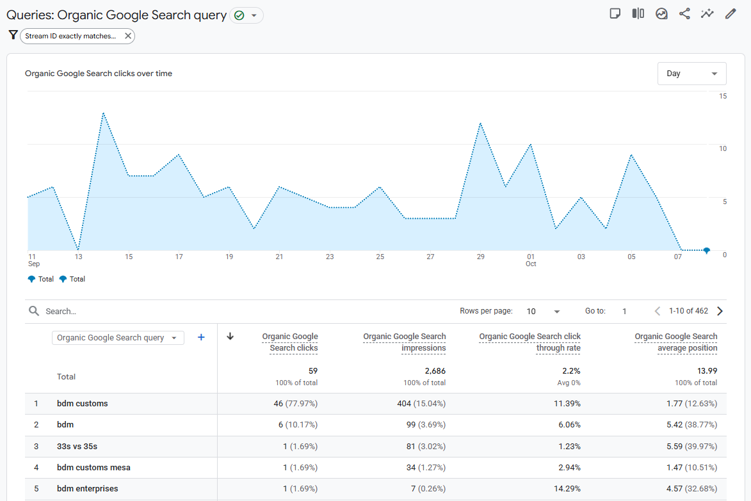Select the 'bdm customs mesa' query
Viewport: 751px width, 501px height.
coord(93,468)
